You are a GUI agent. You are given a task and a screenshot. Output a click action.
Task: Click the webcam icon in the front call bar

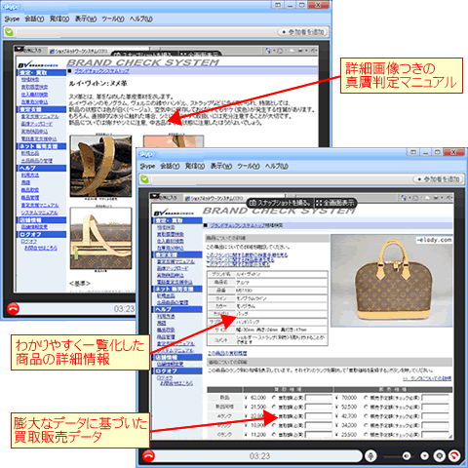(x=439, y=456)
